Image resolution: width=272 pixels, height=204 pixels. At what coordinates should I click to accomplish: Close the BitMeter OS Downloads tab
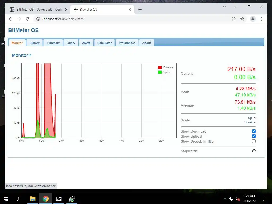66,10
